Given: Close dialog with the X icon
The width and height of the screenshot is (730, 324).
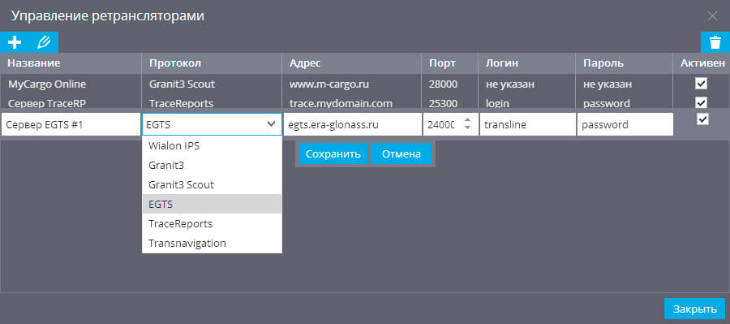Looking at the screenshot, I should click(x=713, y=16).
